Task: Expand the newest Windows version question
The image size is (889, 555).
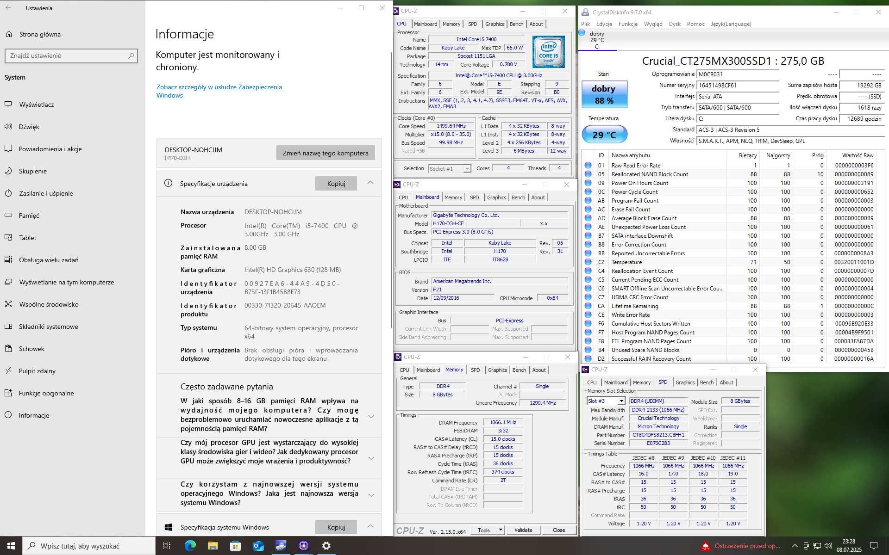Action: pyautogui.click(x=371, y=495)
